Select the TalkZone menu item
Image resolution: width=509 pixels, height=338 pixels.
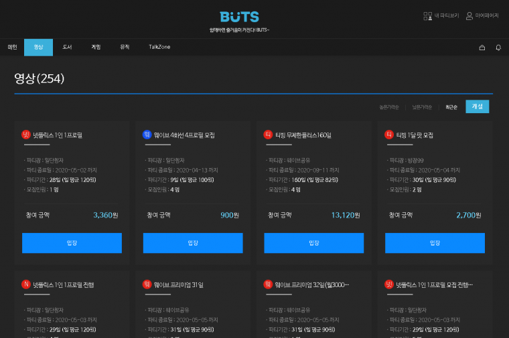(x=159, y=48)
